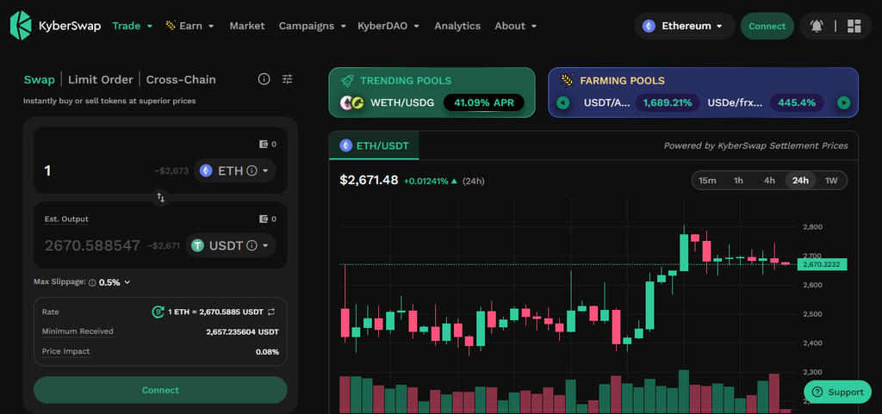The height and width of the screenshot is (414, 882).
Task: Select the 1h chart timeframe
Action: 738,180
